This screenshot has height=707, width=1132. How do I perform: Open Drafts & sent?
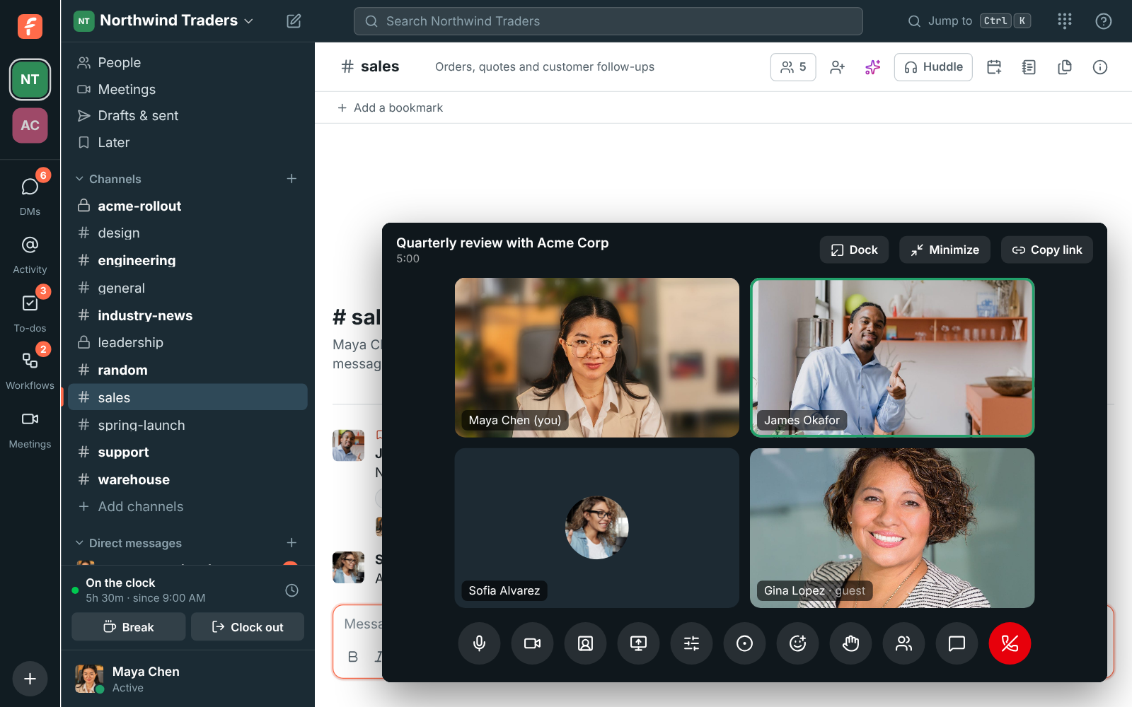coord(187,115)
